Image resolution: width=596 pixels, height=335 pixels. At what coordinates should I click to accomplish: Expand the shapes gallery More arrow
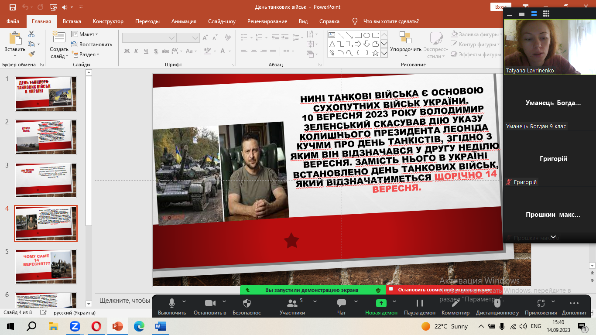[384, 53]
